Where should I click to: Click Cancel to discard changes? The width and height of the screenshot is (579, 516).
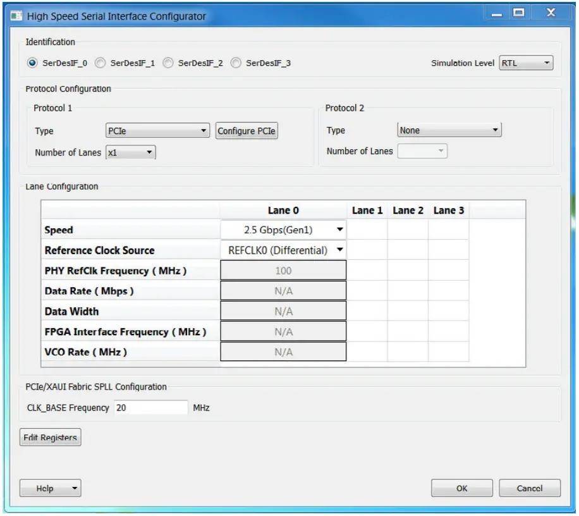tap(529, 488)
